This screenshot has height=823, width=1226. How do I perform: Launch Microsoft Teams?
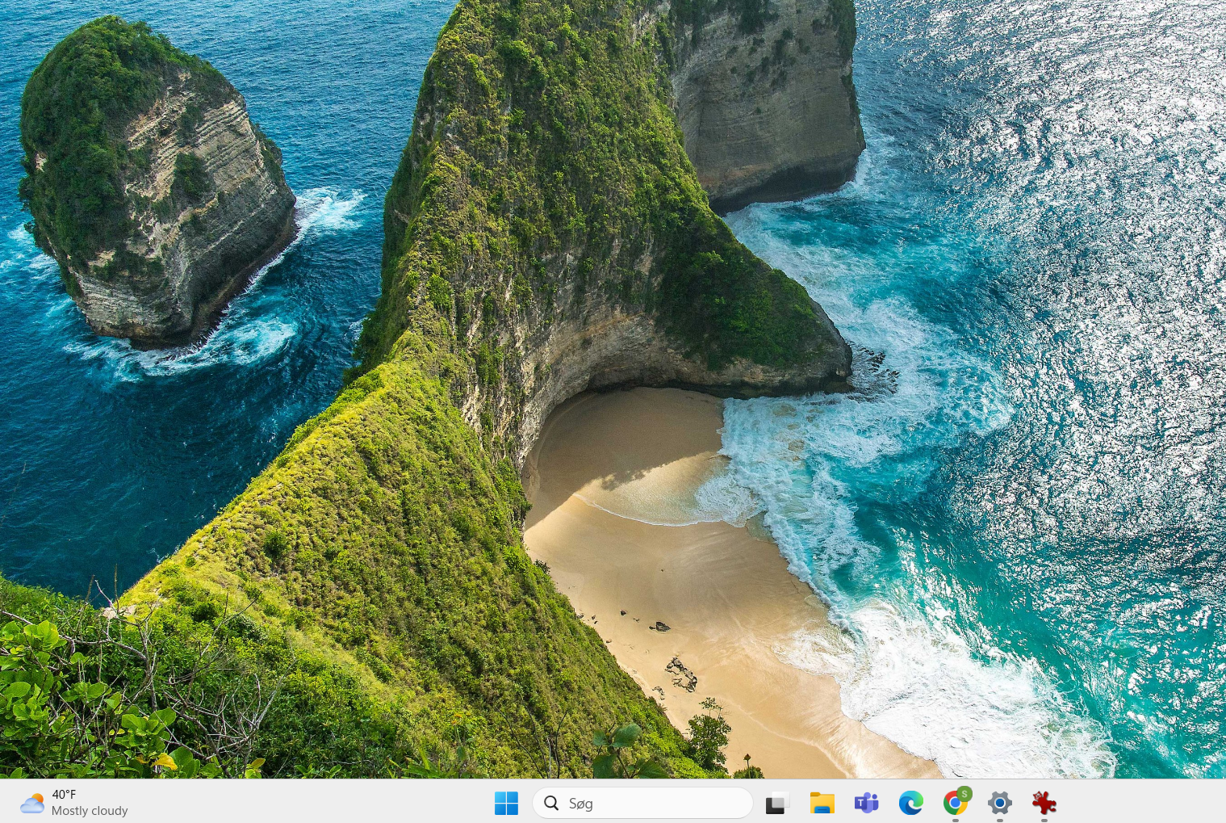[x=866, y=803]
